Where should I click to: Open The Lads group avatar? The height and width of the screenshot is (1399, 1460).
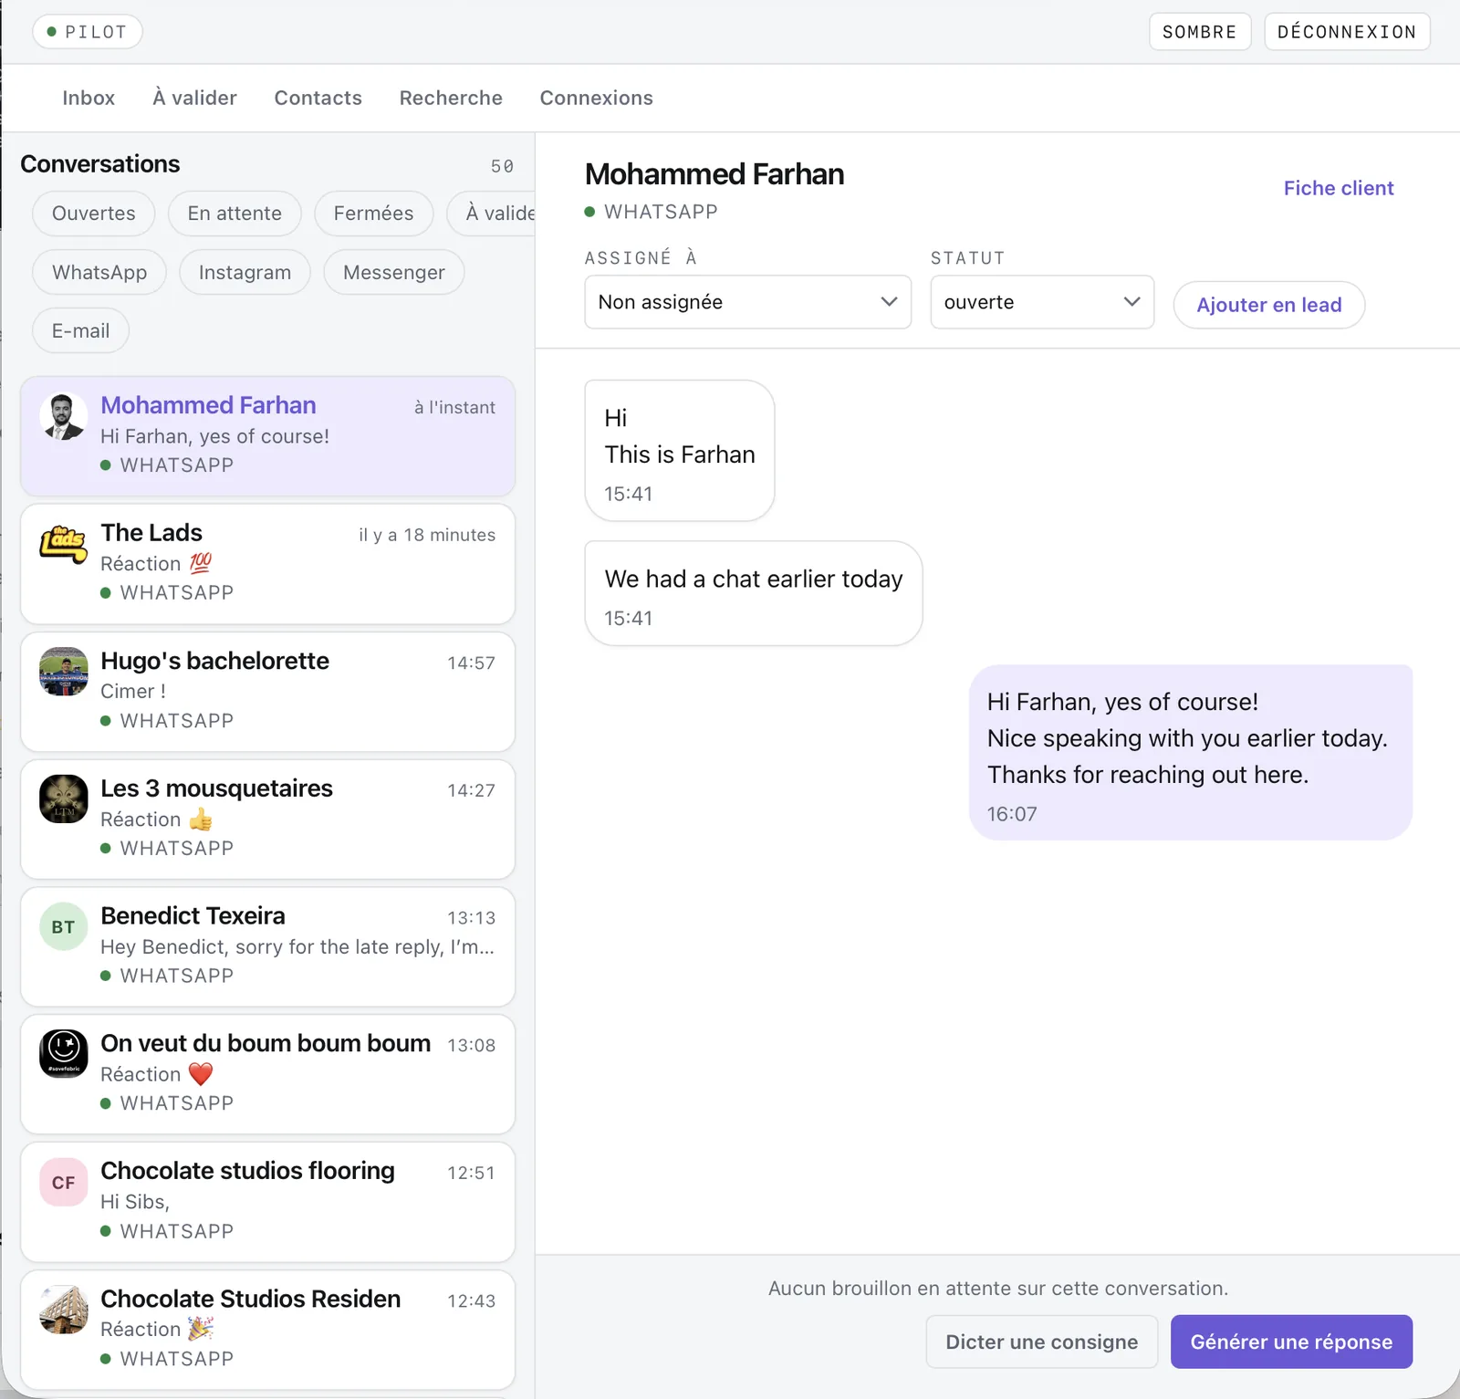(x=63, y=544)
